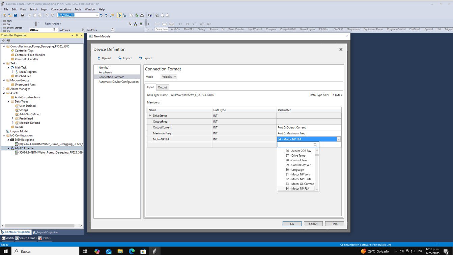Click the Upload button in Device Definition

coord(104,58)
